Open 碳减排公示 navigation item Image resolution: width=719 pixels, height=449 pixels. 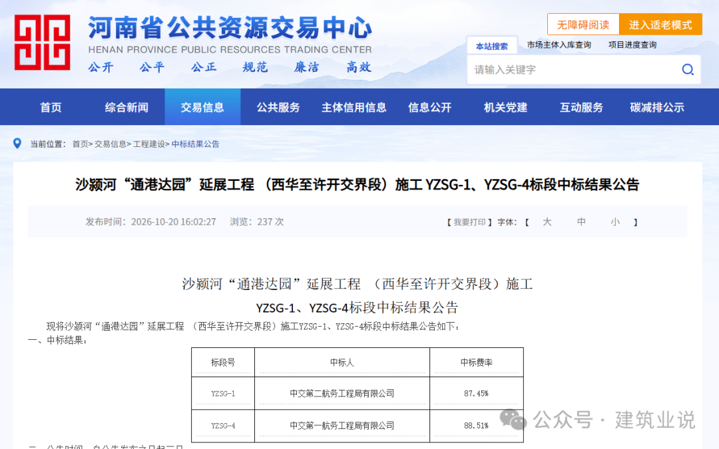tap(657, 107)
